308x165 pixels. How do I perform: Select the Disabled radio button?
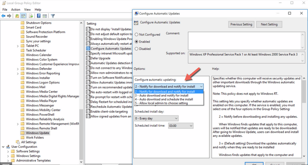point(137,49)
